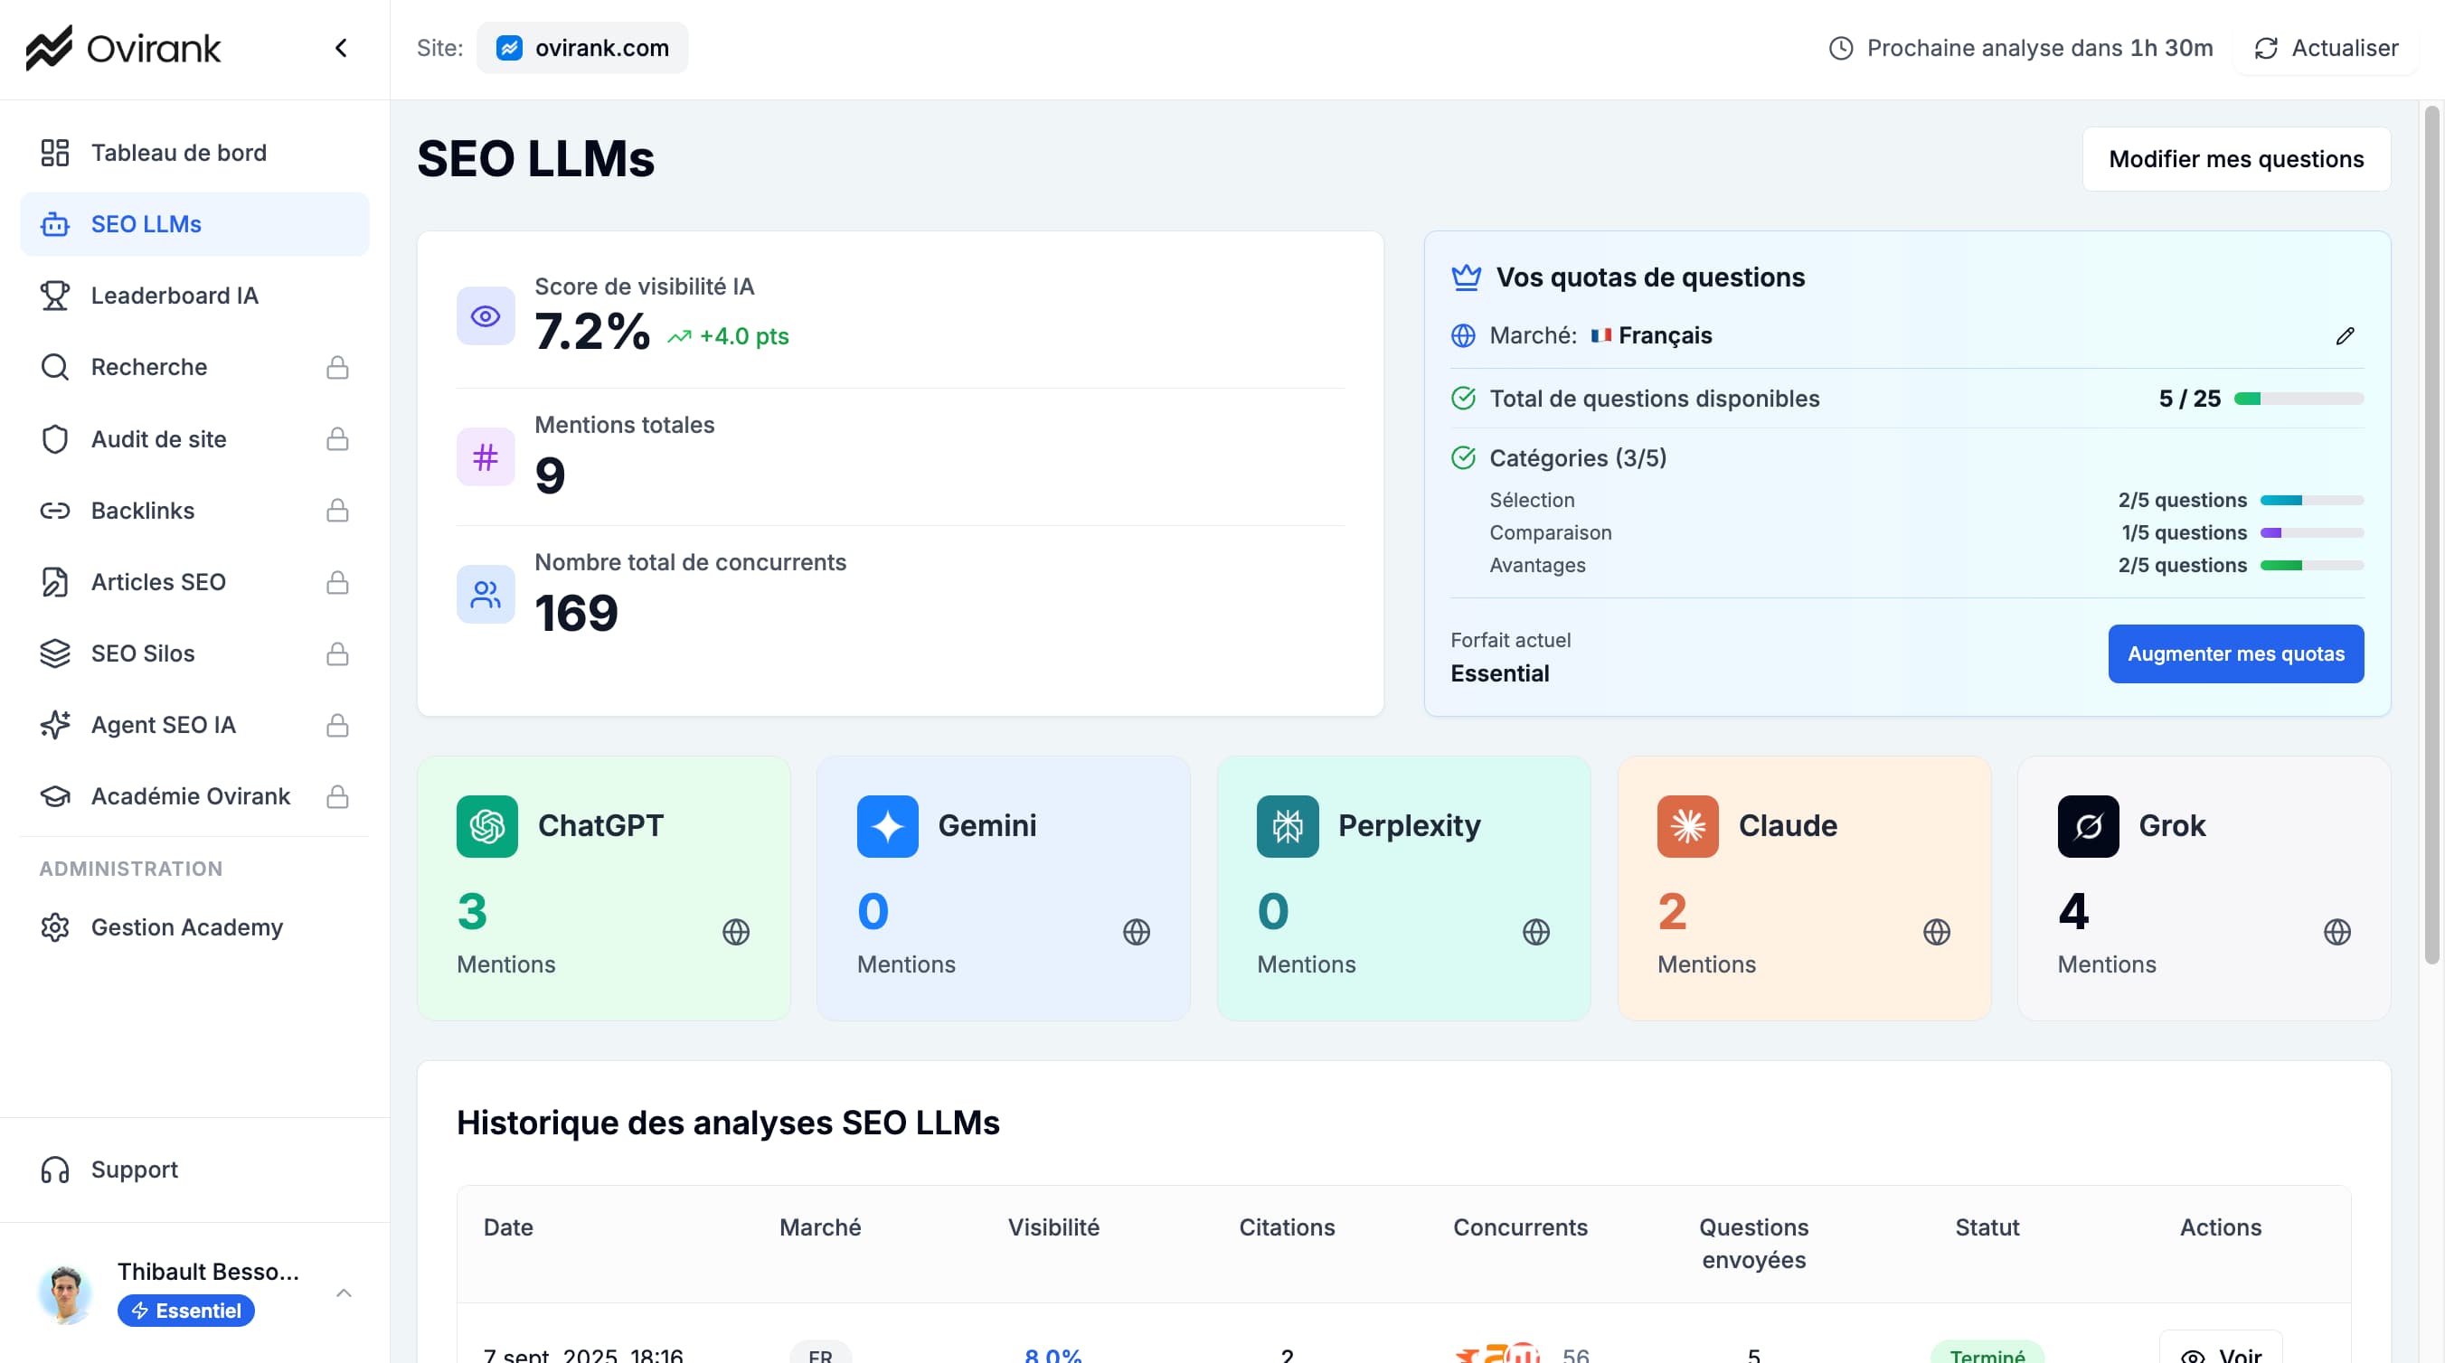Expand the Thibault user profile menu

click(344, 1292)
